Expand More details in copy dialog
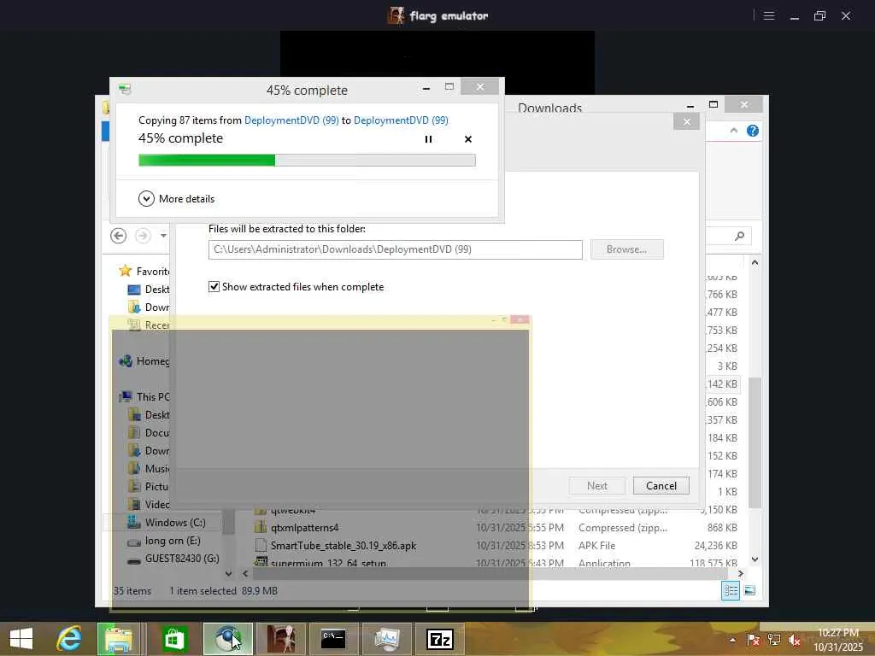The image size is (875, 656). (x=176, y=198)
